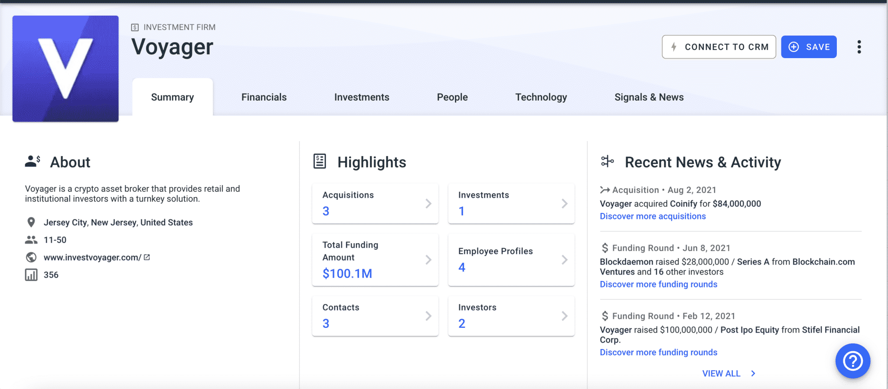Switch to the Technology tab
This screenshot has width=888, height=389.
click(x=541, y=97)
